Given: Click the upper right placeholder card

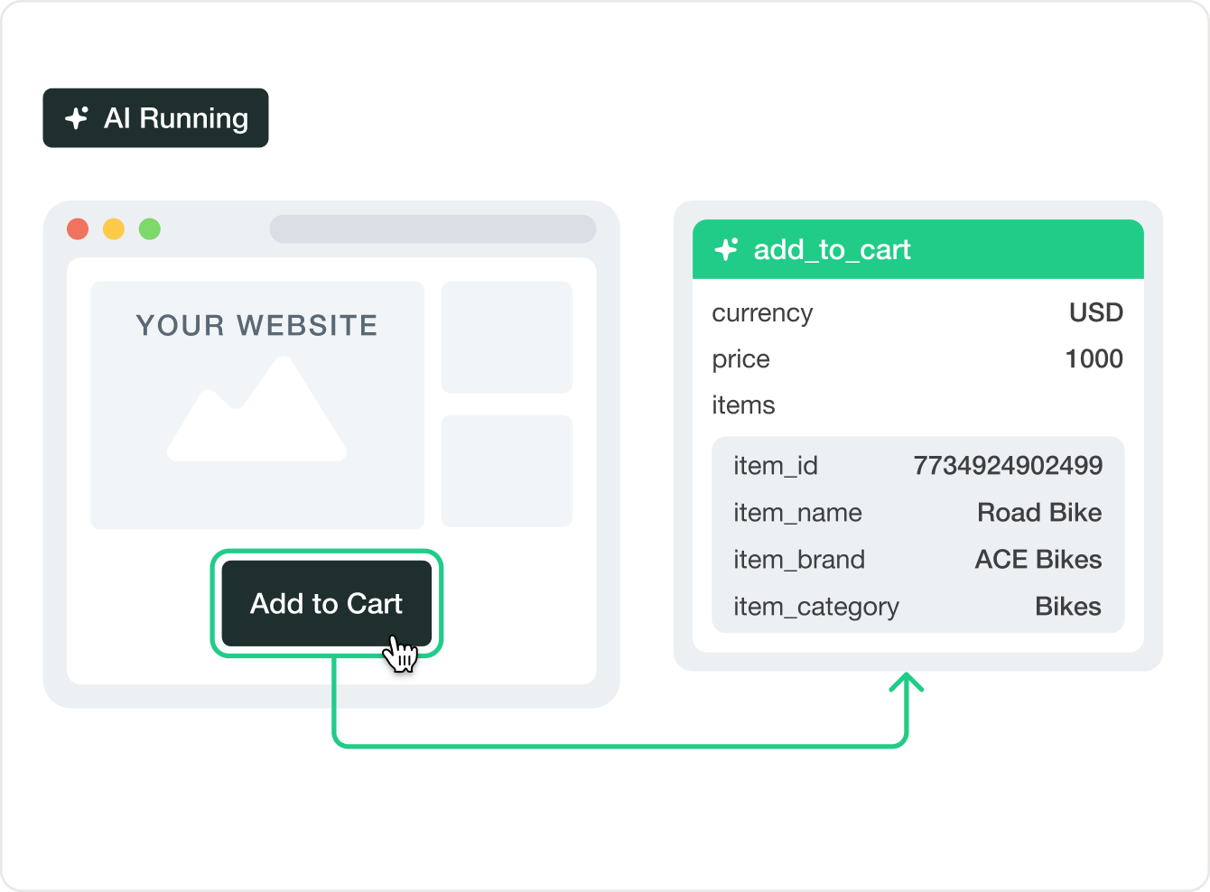Looking at the screenshot, I should (x=507, y=338).
